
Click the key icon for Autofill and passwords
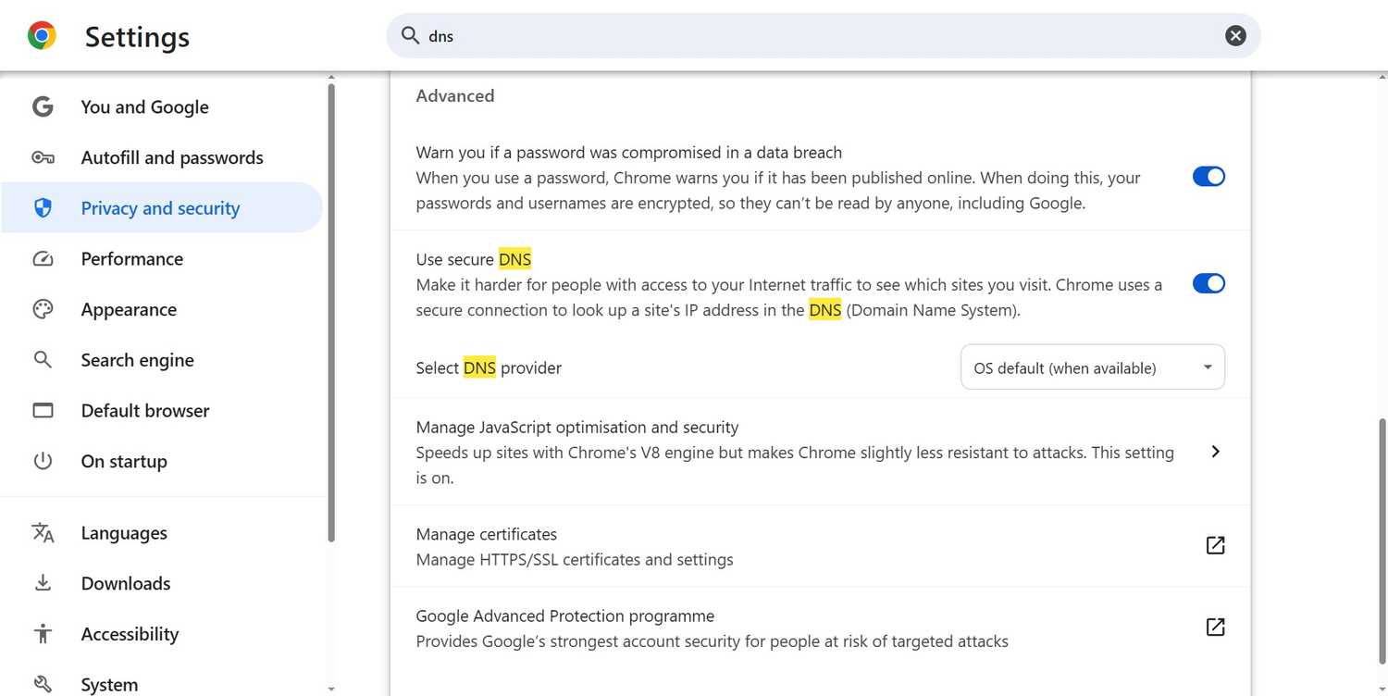pos(43,157)
